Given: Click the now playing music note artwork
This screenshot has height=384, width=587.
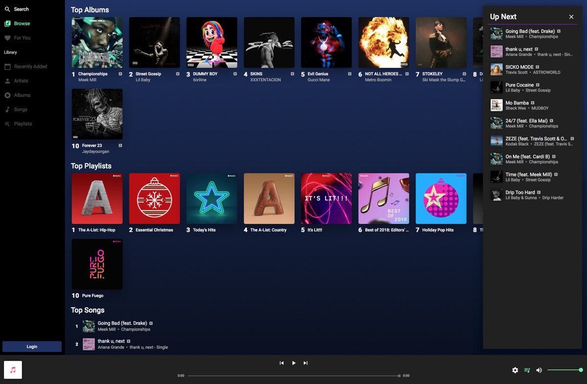Looking at the screenshot, I should pos(13,370).
